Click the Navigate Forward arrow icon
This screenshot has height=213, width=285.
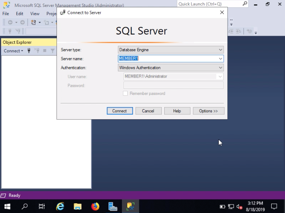pos(22,22)
